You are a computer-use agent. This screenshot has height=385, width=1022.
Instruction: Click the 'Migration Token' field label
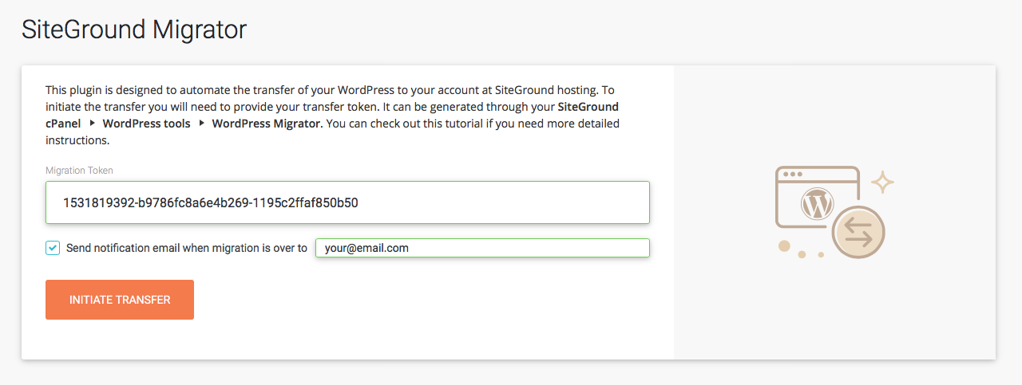(x=79, y=171)
